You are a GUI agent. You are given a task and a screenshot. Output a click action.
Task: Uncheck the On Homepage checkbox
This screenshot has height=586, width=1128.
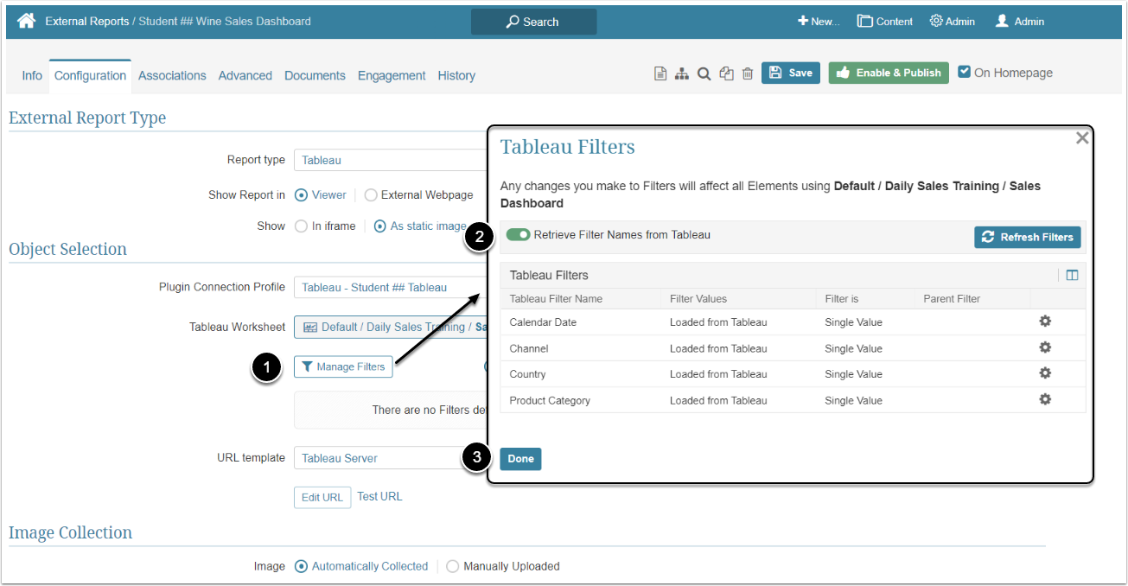pos(965,73)
